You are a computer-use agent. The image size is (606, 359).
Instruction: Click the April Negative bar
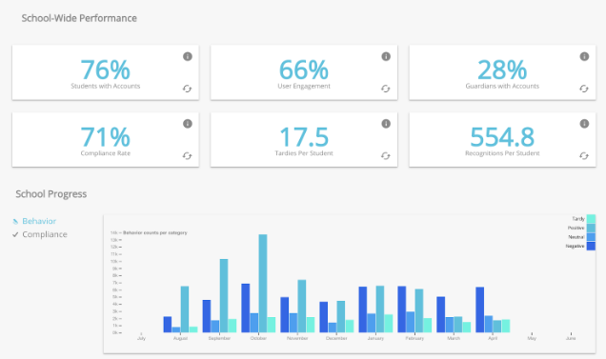coord(479,309)
